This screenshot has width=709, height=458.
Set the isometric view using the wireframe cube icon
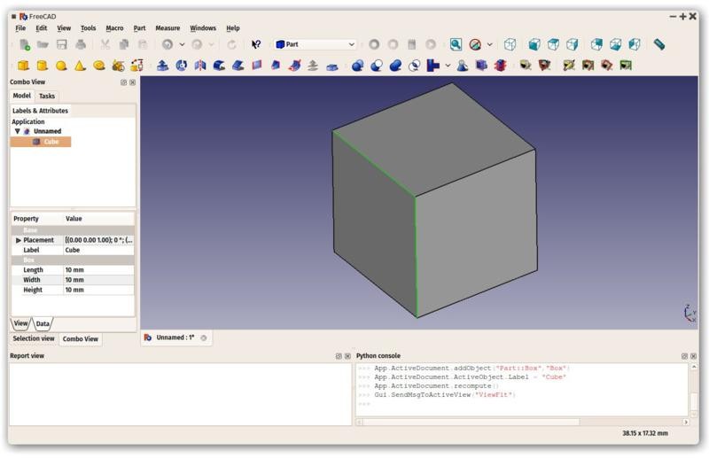point(510,44)
